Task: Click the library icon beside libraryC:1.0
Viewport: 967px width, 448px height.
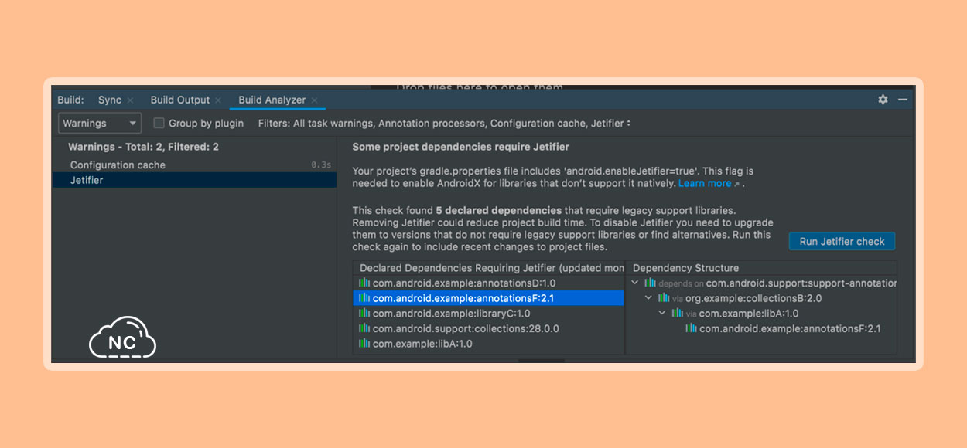Action: tap(364, 314)
